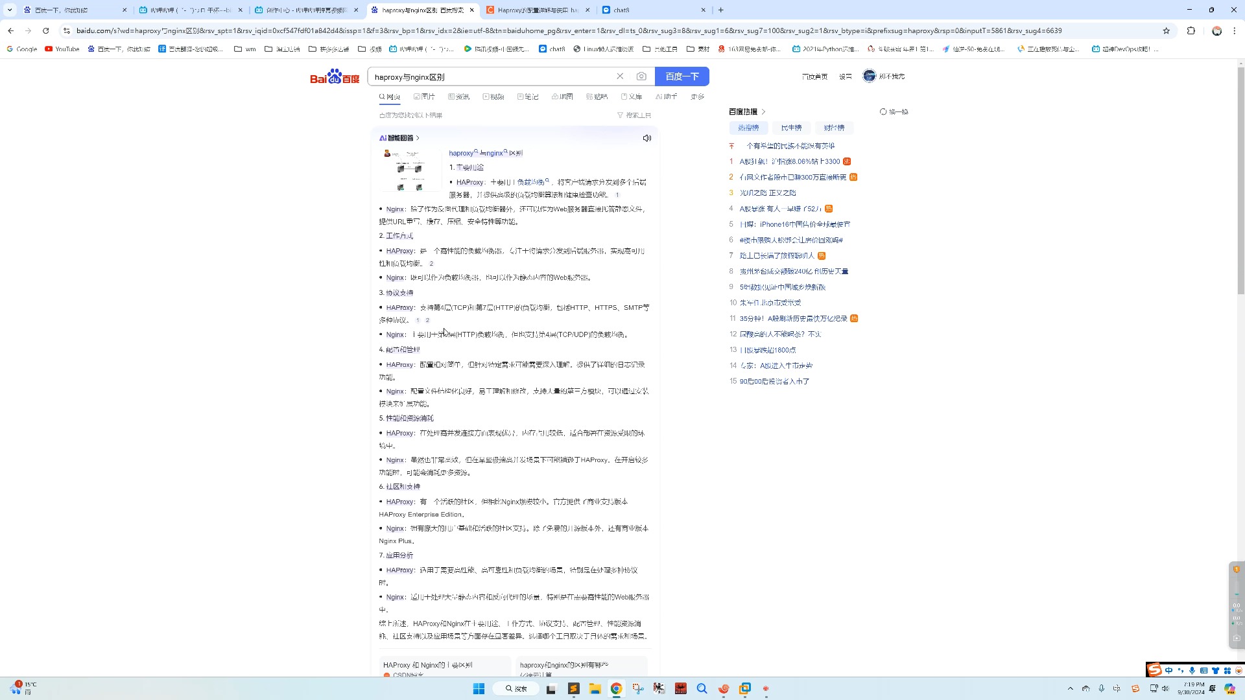
Task: Open the clock showing 7:19 PM
Action: 1191,688
